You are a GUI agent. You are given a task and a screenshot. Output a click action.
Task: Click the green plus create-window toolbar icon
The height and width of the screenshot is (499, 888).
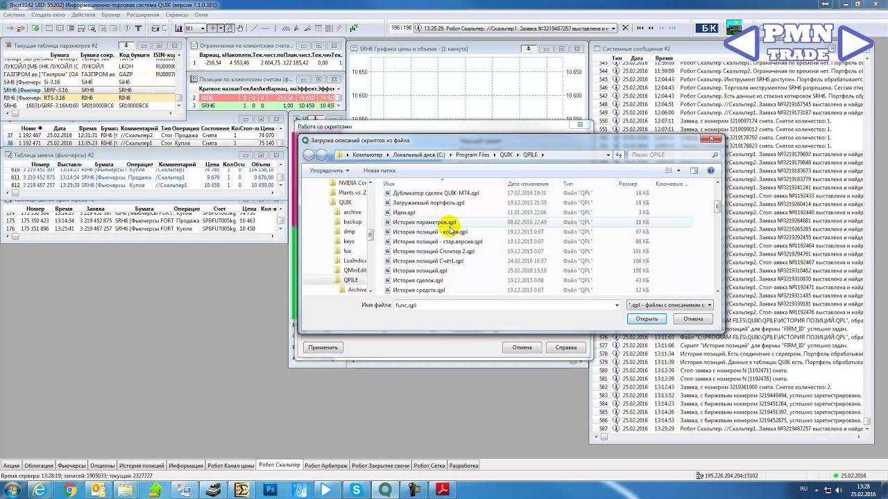coord(35,28)
